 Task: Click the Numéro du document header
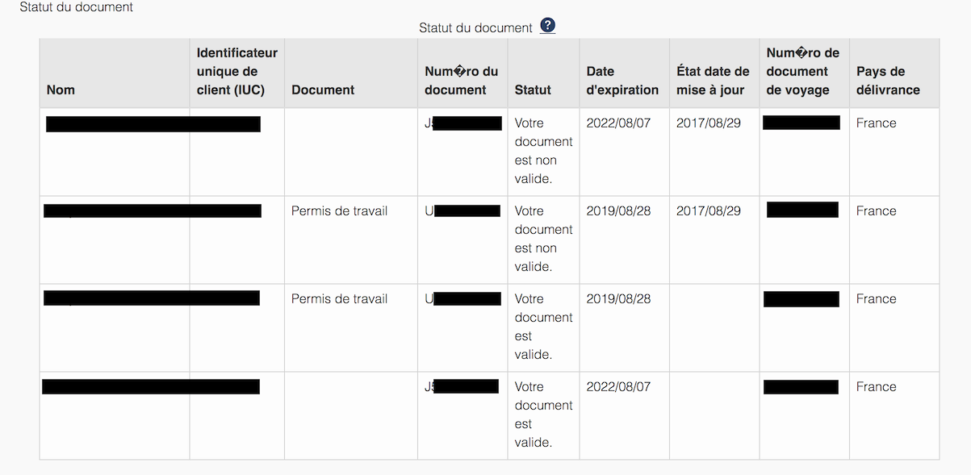[461, 81]
